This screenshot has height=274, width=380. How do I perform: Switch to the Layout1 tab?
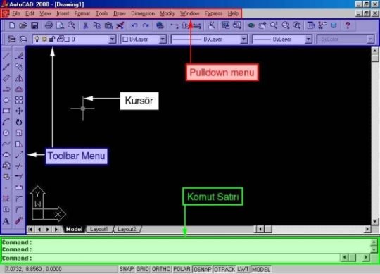(x=99, y=229)
